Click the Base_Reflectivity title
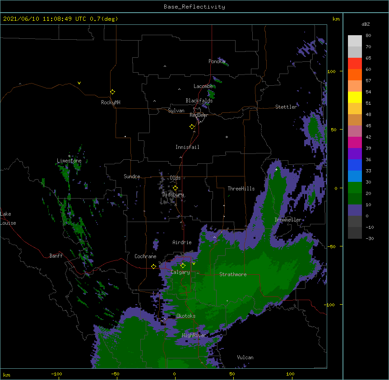 [x=194, y=7]
